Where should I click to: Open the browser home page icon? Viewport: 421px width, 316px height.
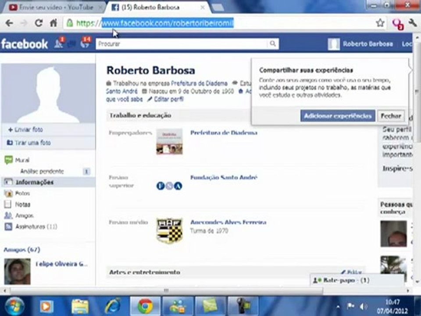(x=54, y=23)
